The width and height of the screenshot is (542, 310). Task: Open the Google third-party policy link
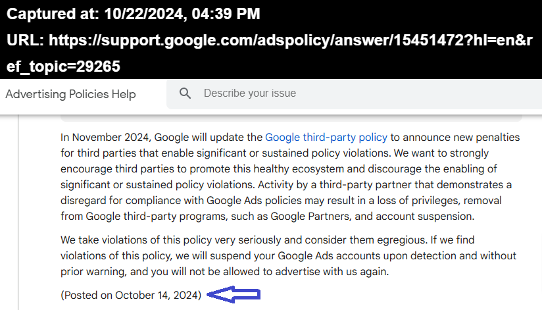pyautogui.click(x=326, y=138)
